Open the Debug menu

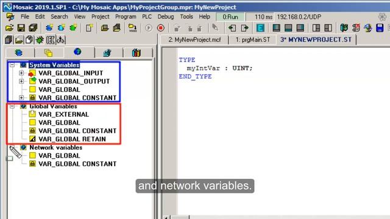tap(166, 16)
